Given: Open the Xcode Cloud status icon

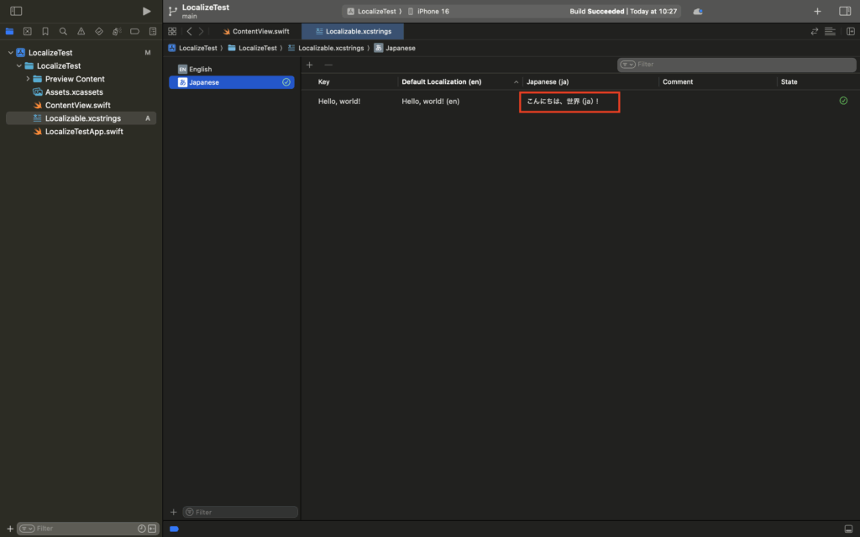Looking at the screenshot, I should [698, 11].
